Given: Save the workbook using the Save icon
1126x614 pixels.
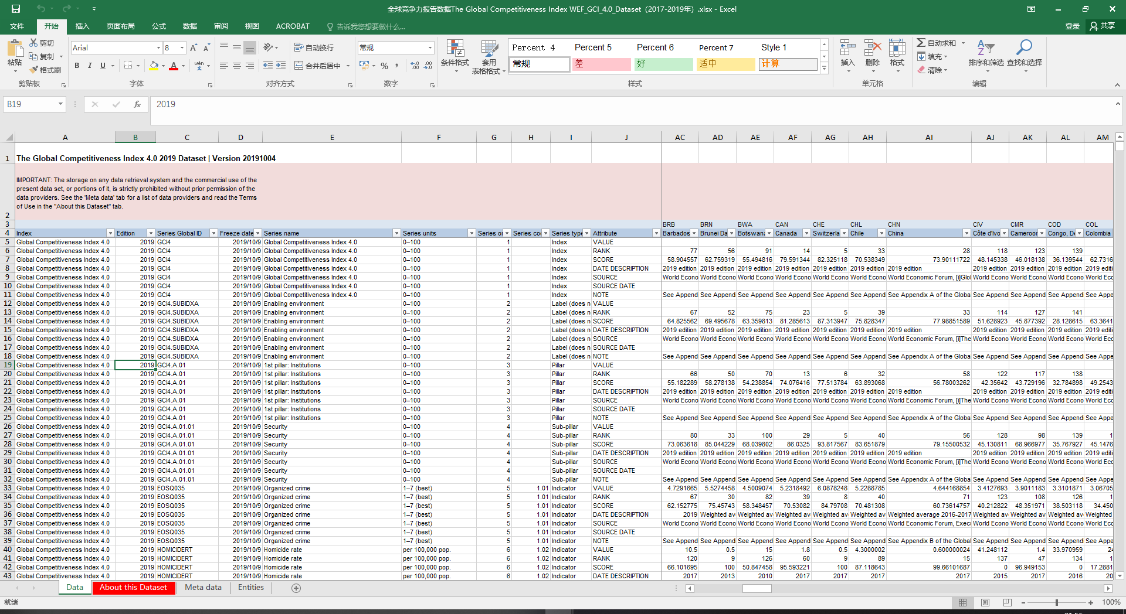Looking at the screenshot, I should click(x=16, y=9).
